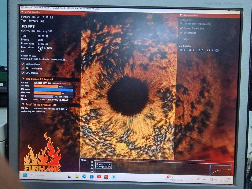Click the A:128 alpha value field
The width and height of the screenshot is (252, 189).
click(x=210, y=50)
